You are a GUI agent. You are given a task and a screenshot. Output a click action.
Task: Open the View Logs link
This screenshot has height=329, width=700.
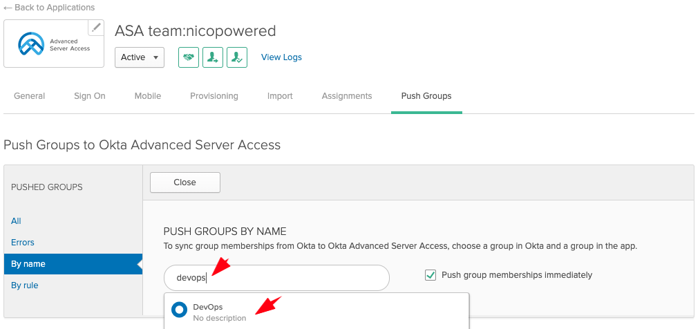pos(281,57)
